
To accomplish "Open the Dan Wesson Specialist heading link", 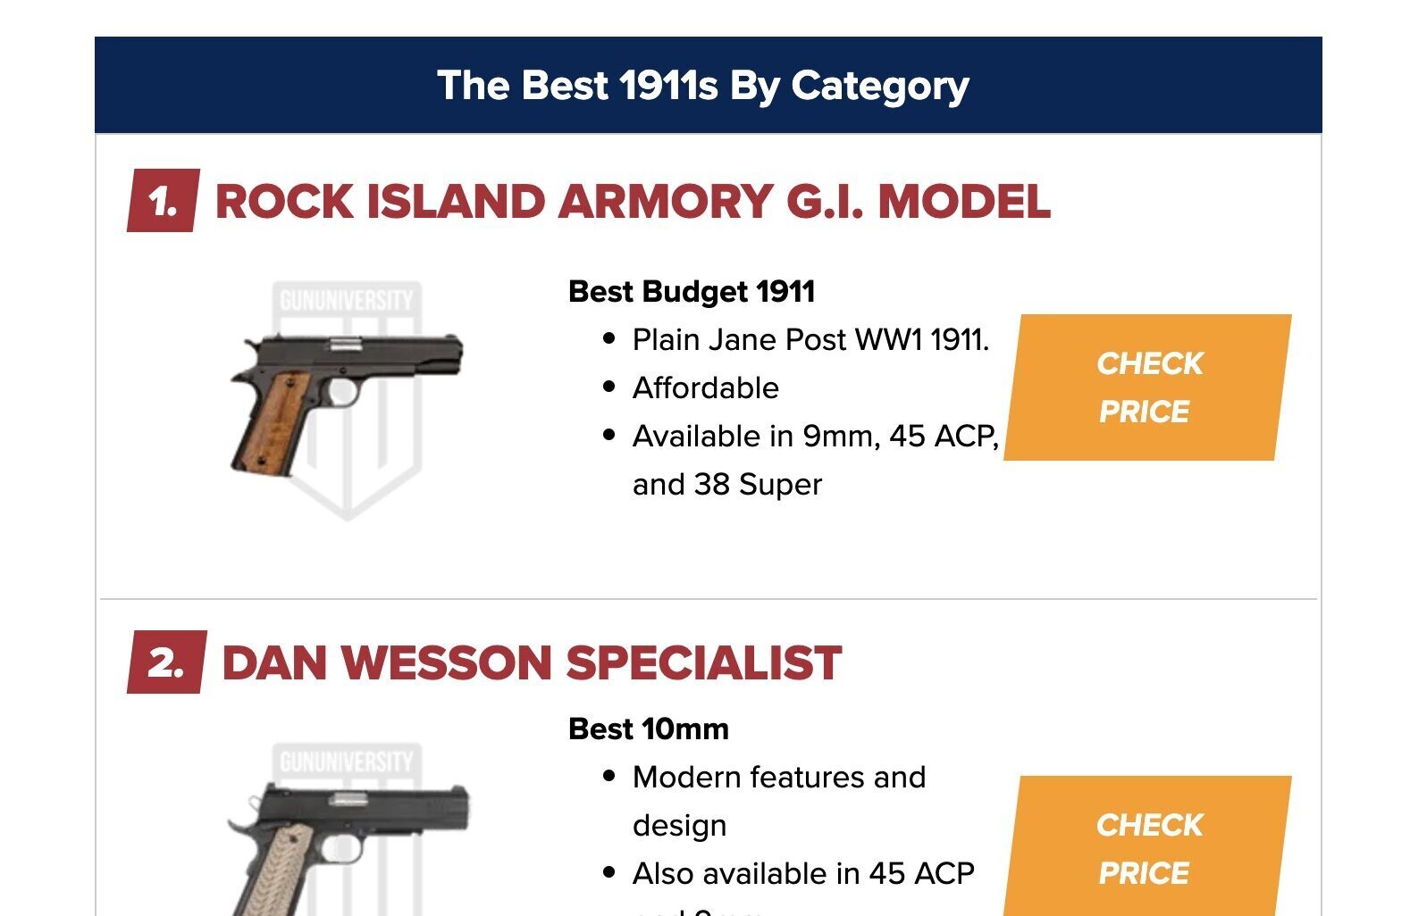I will pos(533,662).
